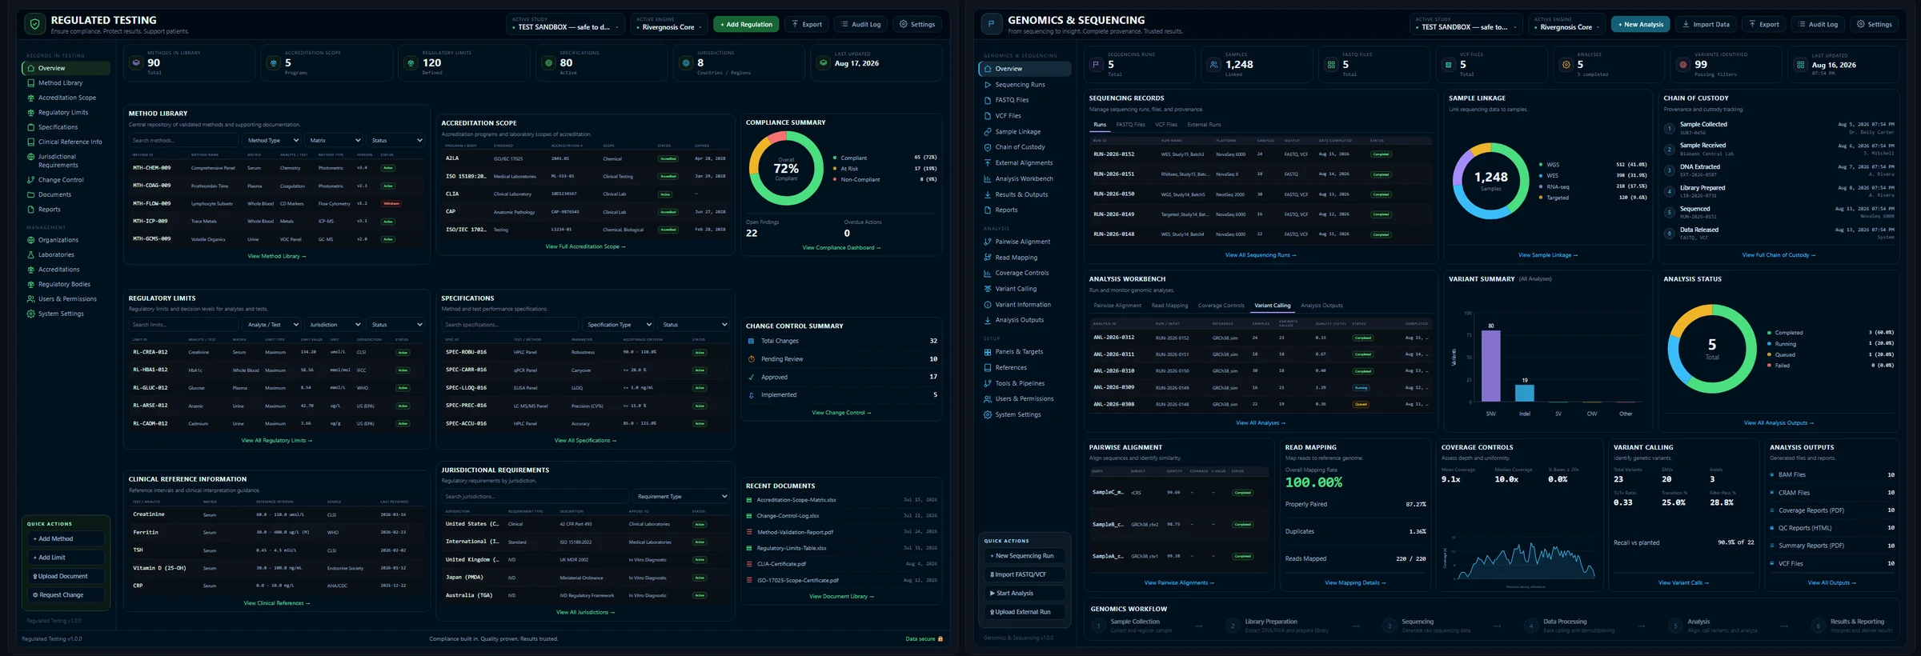
Task: Go to Jurisdictional Requirements sidebar item
Action: 64,161
